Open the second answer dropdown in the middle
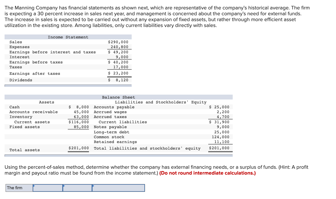Image resolution: width=336 pixels, height=199 pixels. point(77,188)
